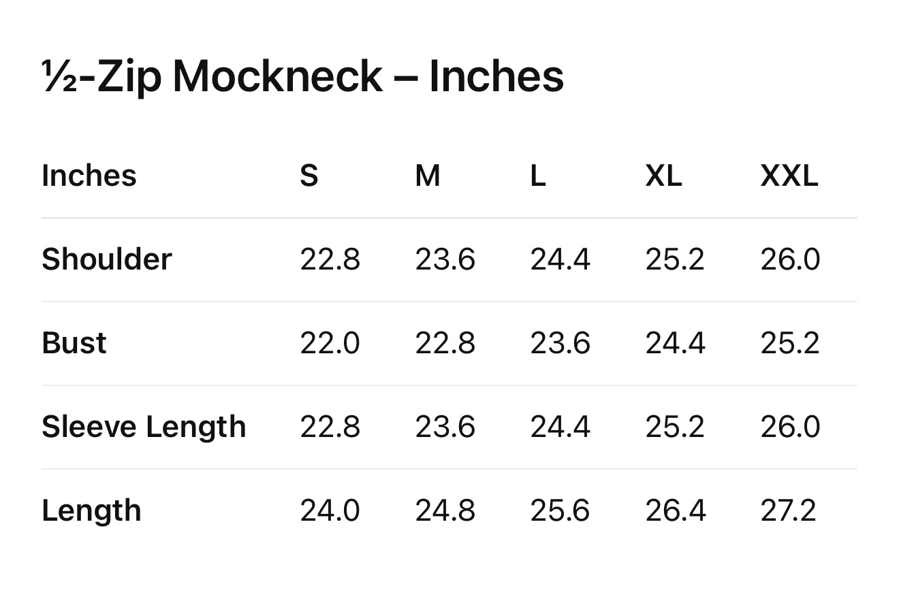Select the Length value 27.2 for XXL

[788, 511]
